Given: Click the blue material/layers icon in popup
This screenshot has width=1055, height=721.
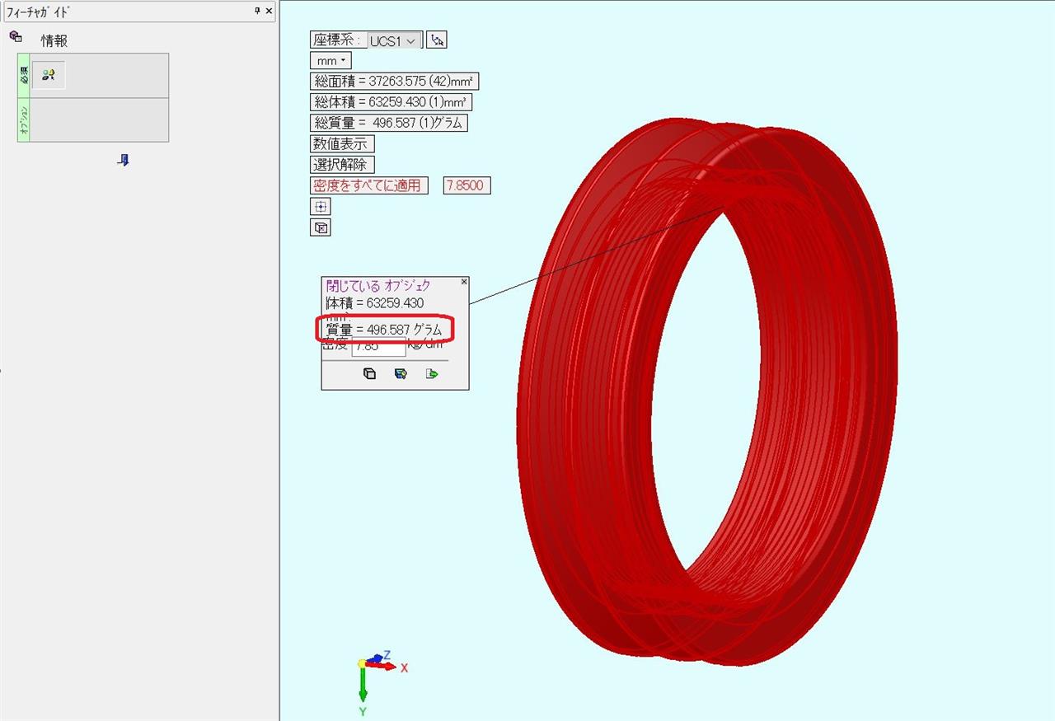Looking at the screenshot, I should [x=401, y=374].
